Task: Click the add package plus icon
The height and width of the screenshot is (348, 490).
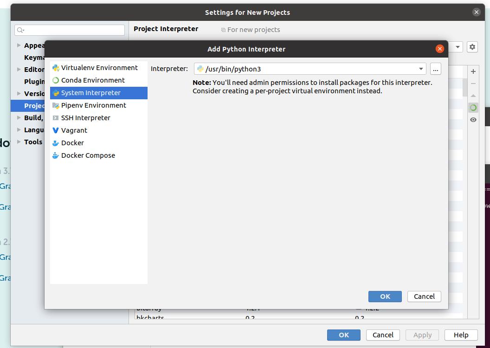Action: click(x=473, y=71)
